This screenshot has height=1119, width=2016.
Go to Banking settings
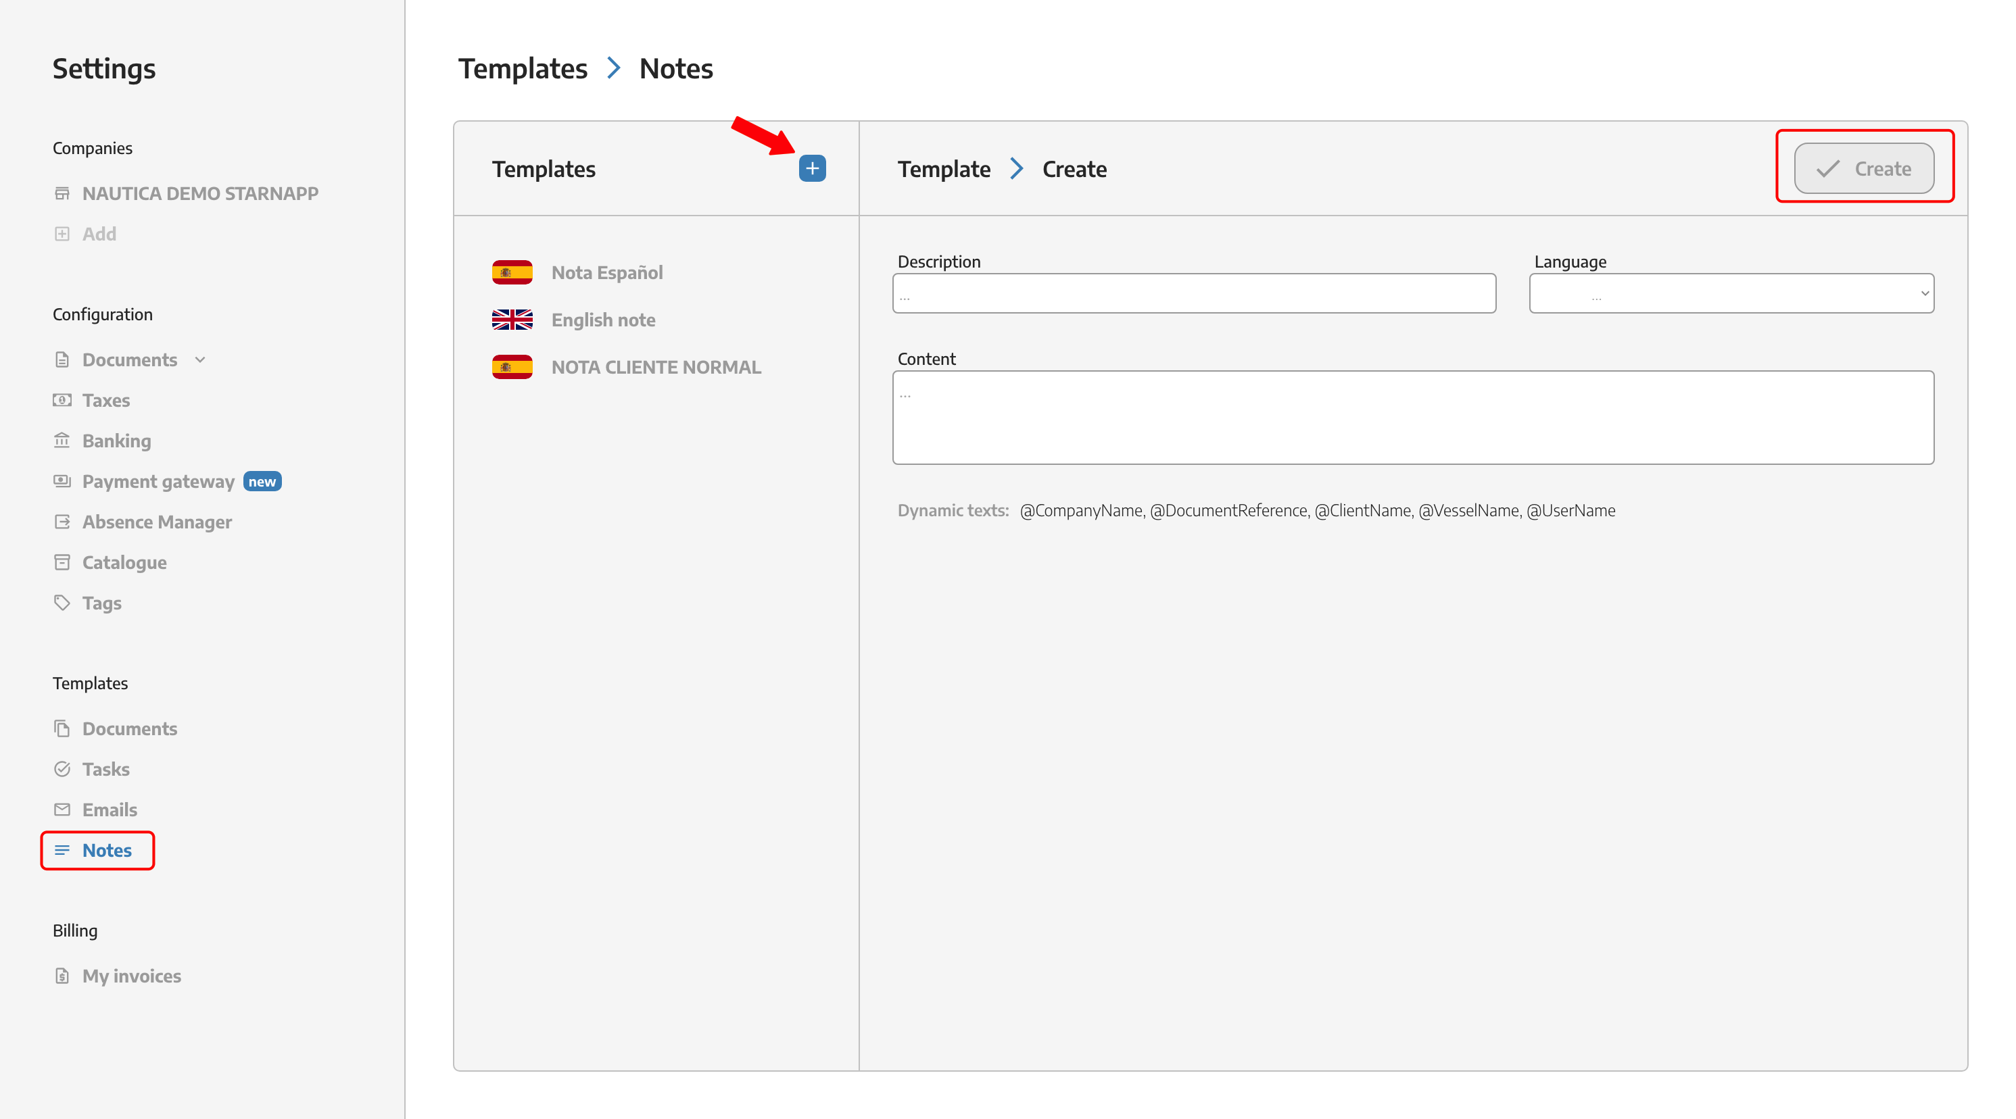[x=116, y=441]
